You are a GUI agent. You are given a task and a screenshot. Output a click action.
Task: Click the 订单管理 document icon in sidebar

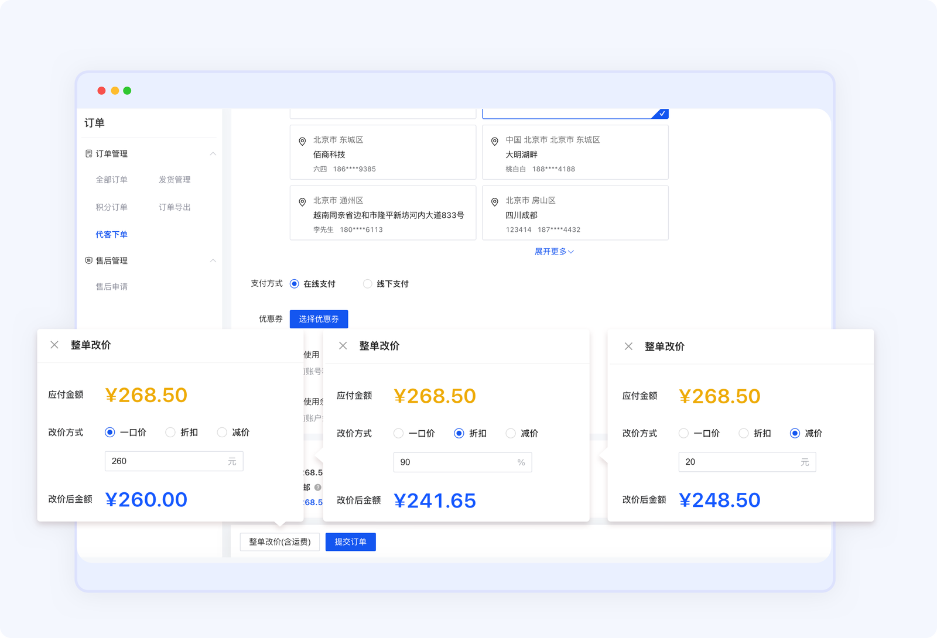(x=89, y=154)
